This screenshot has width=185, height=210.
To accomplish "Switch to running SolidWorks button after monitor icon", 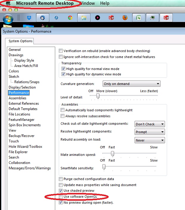I will [166, 18].
